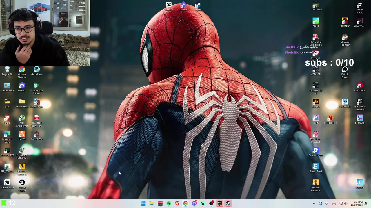Open File Explorer in the taskbar
371x208 pixels.
(152, 203)
